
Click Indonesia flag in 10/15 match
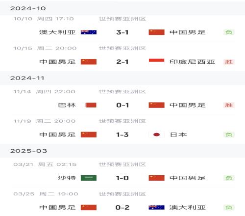point(156,62)
